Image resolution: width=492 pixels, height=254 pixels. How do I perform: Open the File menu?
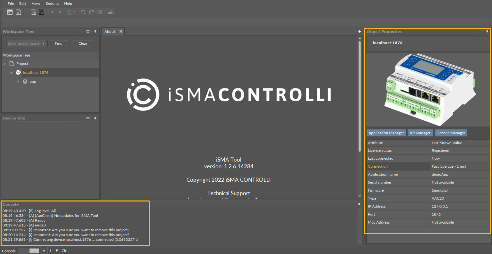pyautogui.click(x=11, y=3)
